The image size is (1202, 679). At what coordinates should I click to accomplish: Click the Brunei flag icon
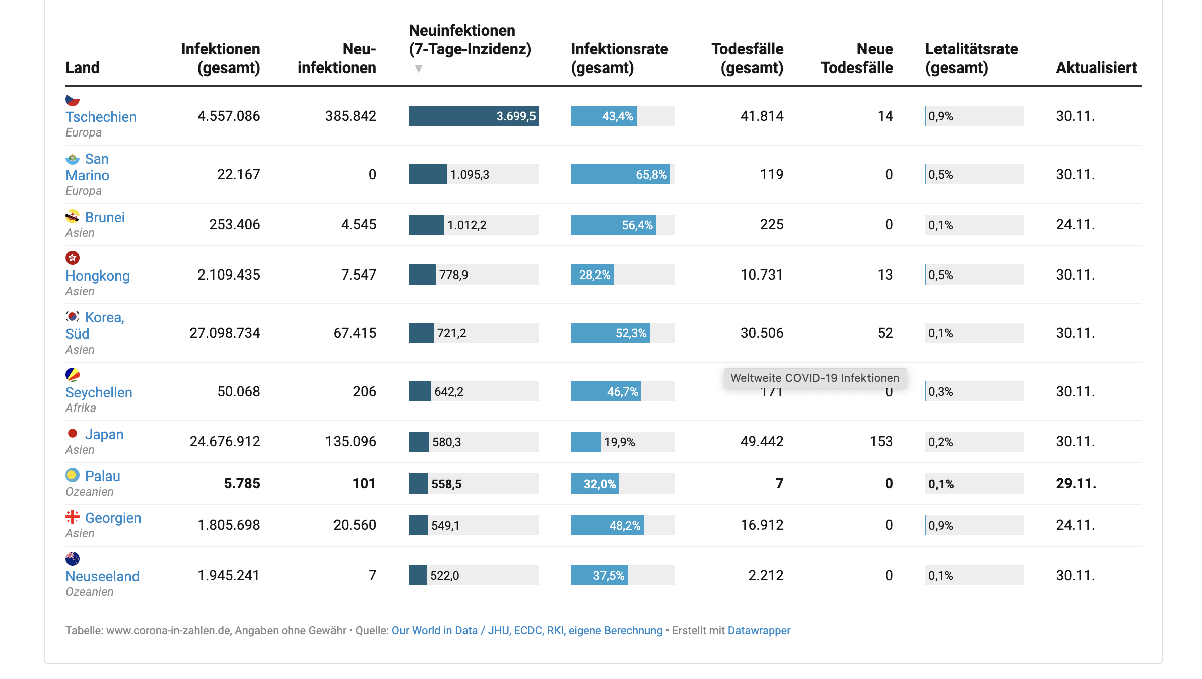pos(73,217)
